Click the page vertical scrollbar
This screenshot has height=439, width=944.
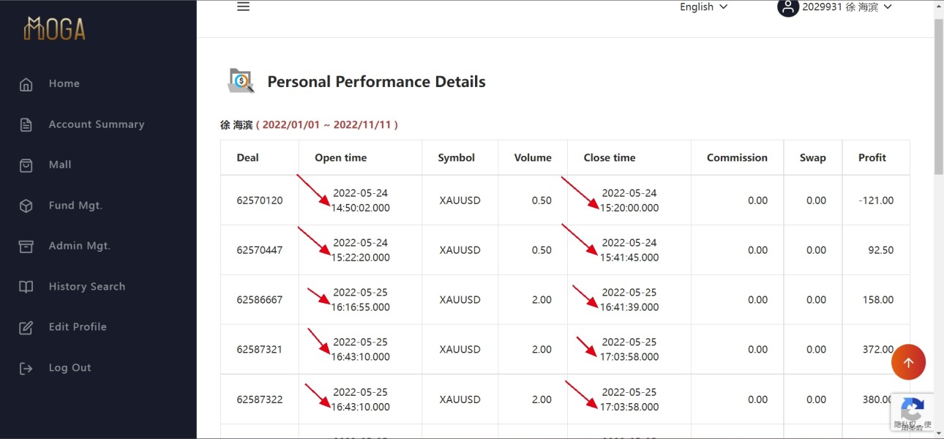click(x=939, y=95)
